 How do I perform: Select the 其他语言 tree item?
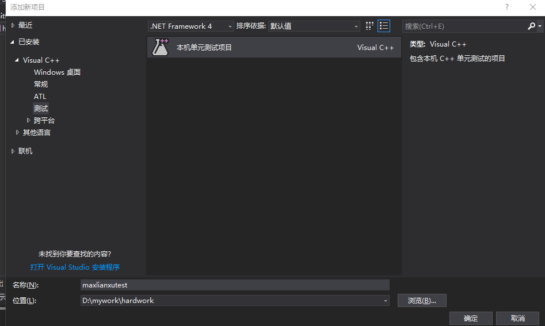click(36, 133)
